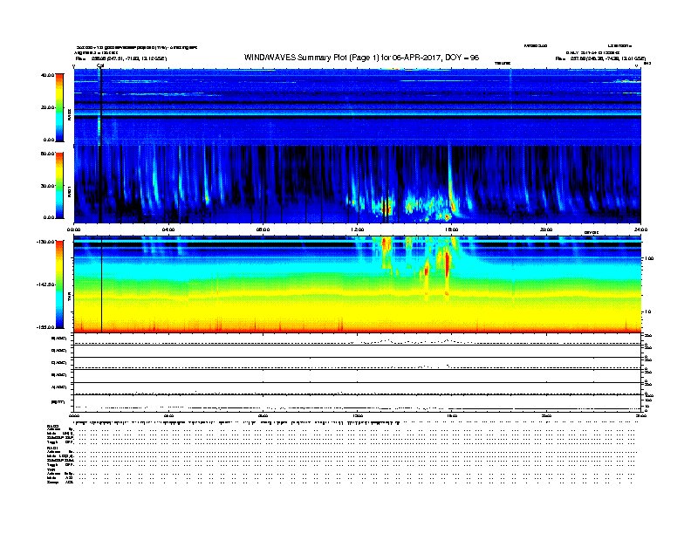Click the RAD2 panel color scale bar
This screenshot has height=534, width=691.
[x=59, y=107]
